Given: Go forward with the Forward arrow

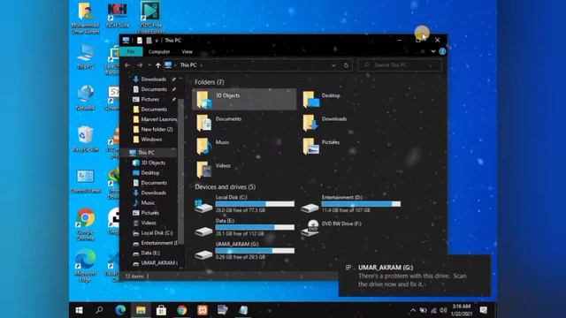Looking at the screenshot, I should [x=140, y=65].
